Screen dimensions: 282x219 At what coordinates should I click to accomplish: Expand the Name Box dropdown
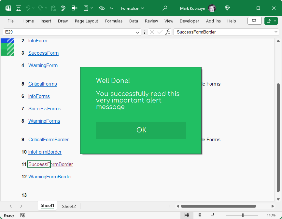[137, 32]
